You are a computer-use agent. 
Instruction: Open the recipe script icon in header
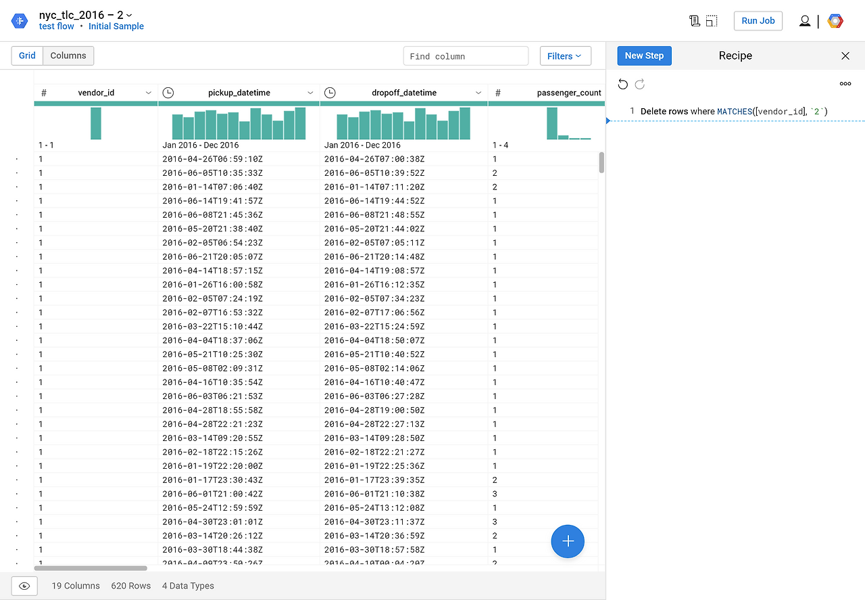(695, 21)
